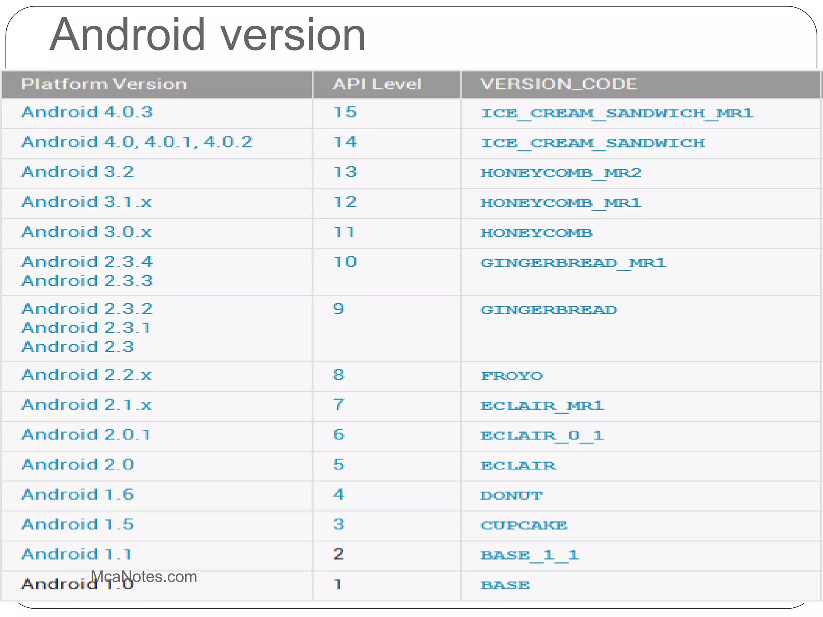
Task: Open plain ECLAIR version code link
Action: (518, 466)
